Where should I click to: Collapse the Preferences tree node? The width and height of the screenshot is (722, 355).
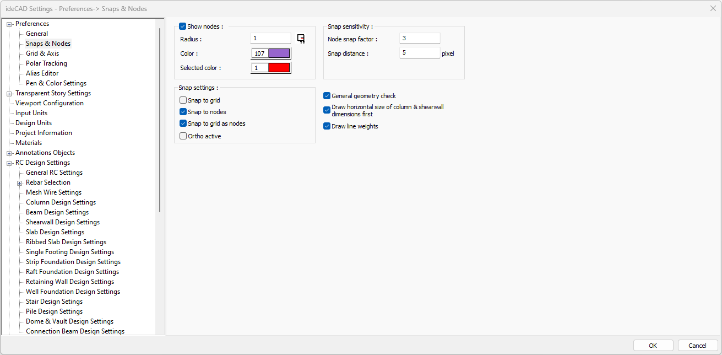(x=9, y=24)
